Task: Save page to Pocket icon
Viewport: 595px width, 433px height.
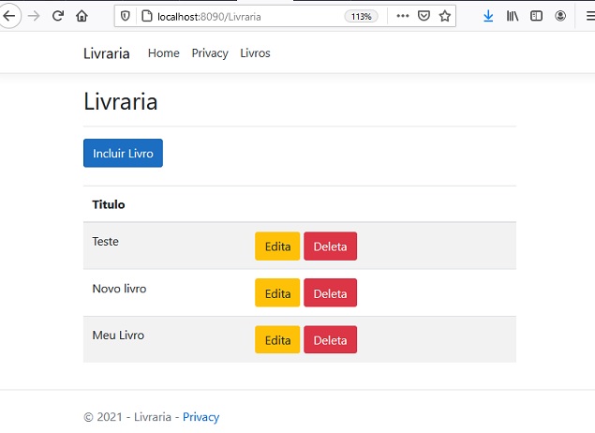Action: [424, 16]
